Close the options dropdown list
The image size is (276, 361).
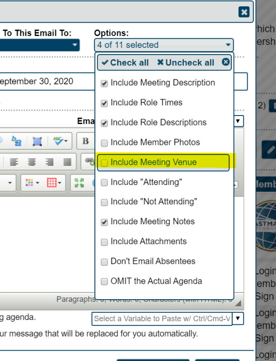click(x=225, y=62)
